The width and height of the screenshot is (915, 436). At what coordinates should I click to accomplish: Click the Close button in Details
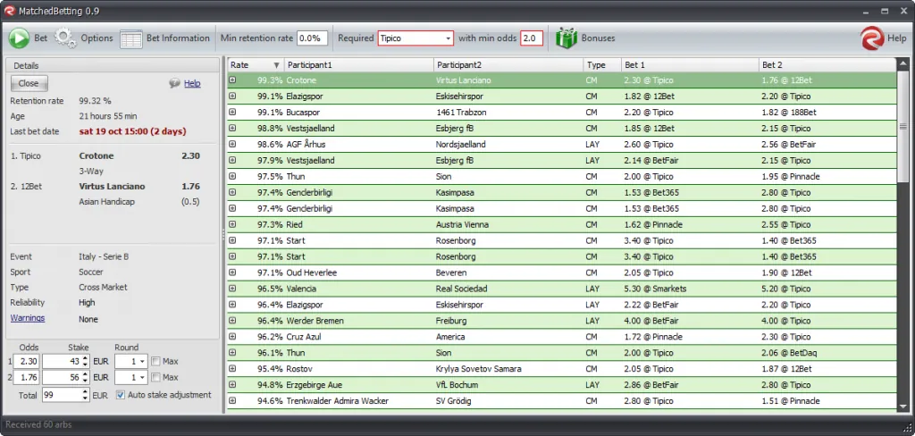click(29, 83)
